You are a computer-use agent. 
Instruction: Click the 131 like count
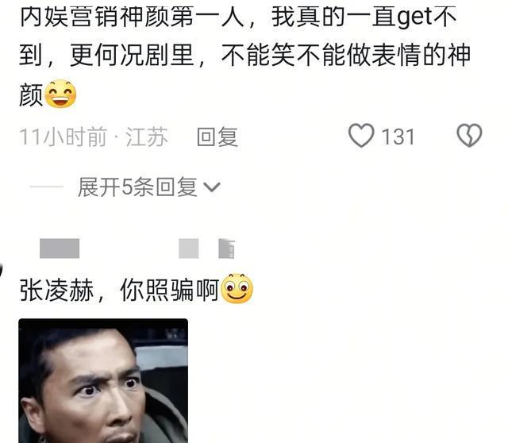[398, 137]
